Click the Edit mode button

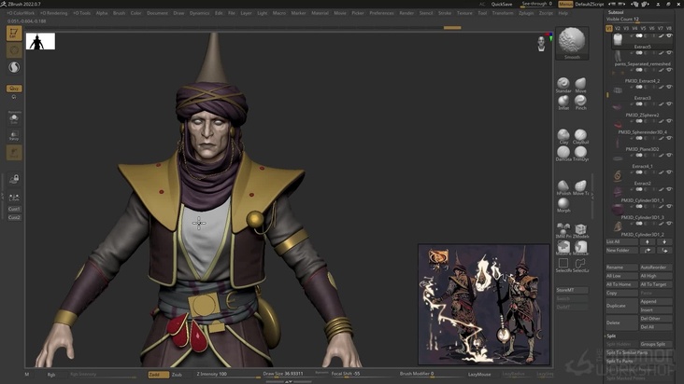point(14,33)
